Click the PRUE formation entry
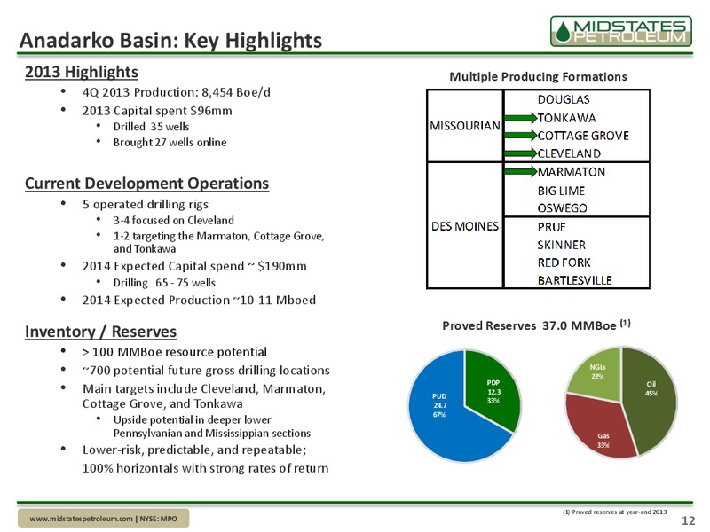Viewport: 710px width, 532px height. (551, 227)
